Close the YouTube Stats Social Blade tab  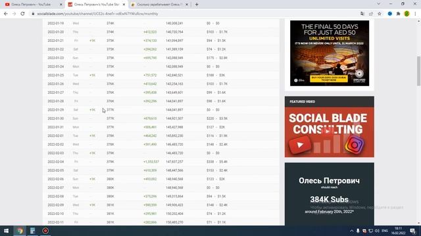[x=124, y=5]
